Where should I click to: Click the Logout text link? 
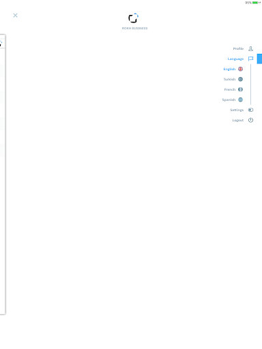(238, 120)
